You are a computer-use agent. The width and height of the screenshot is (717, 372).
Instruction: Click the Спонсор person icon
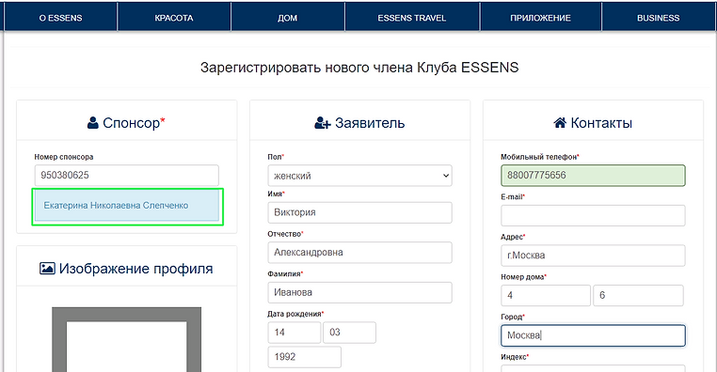[93, 123]
